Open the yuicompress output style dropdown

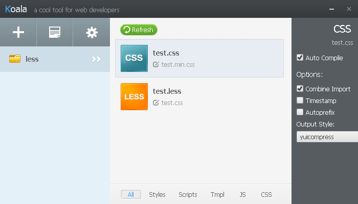[x=327, y=137]
